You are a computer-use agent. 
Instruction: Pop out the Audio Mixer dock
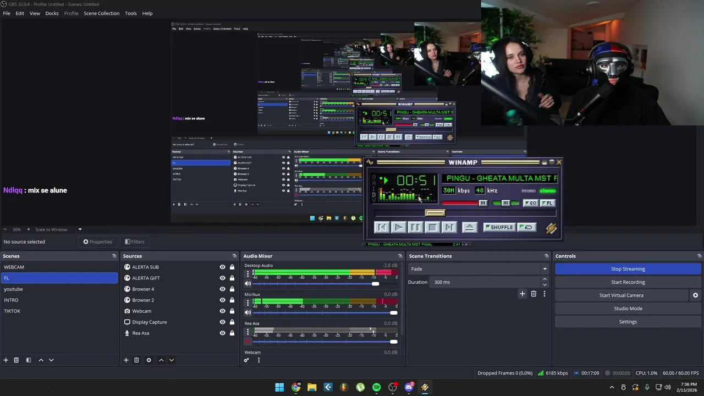point(400,256)
